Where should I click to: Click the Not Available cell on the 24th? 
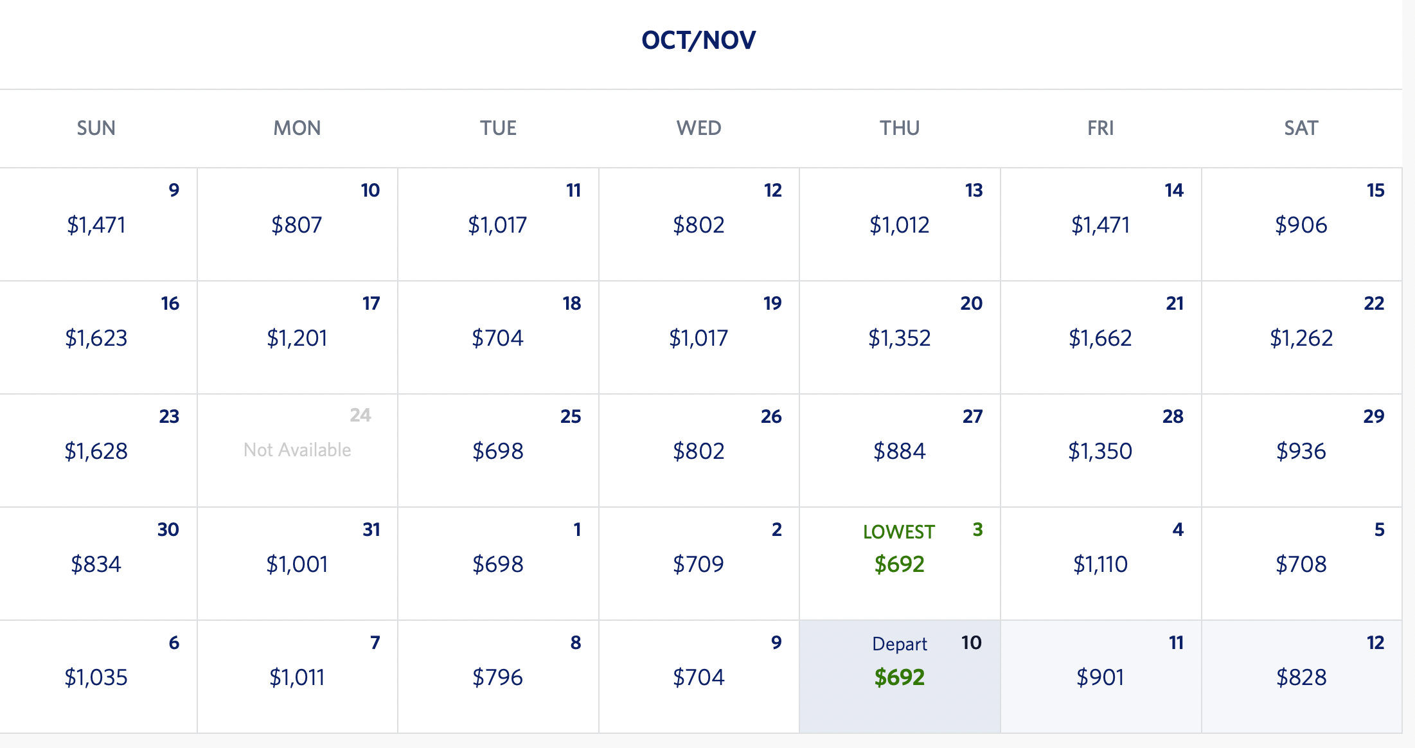pos(297,450)
